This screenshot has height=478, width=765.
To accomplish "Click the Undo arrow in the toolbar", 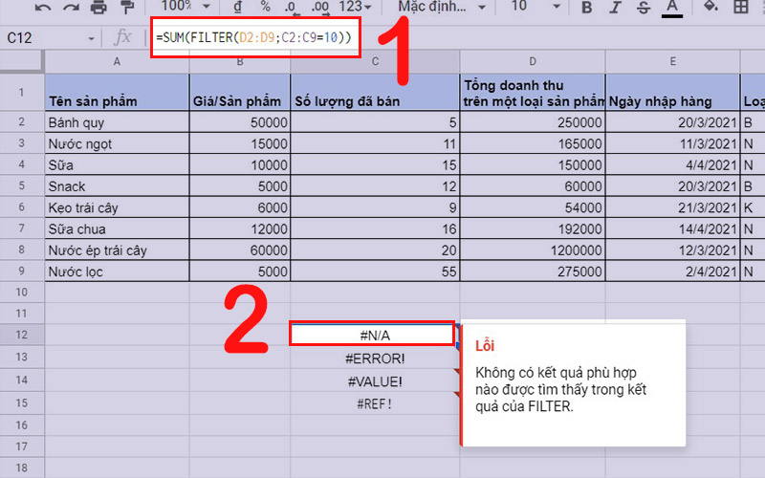I will [43, 8].
